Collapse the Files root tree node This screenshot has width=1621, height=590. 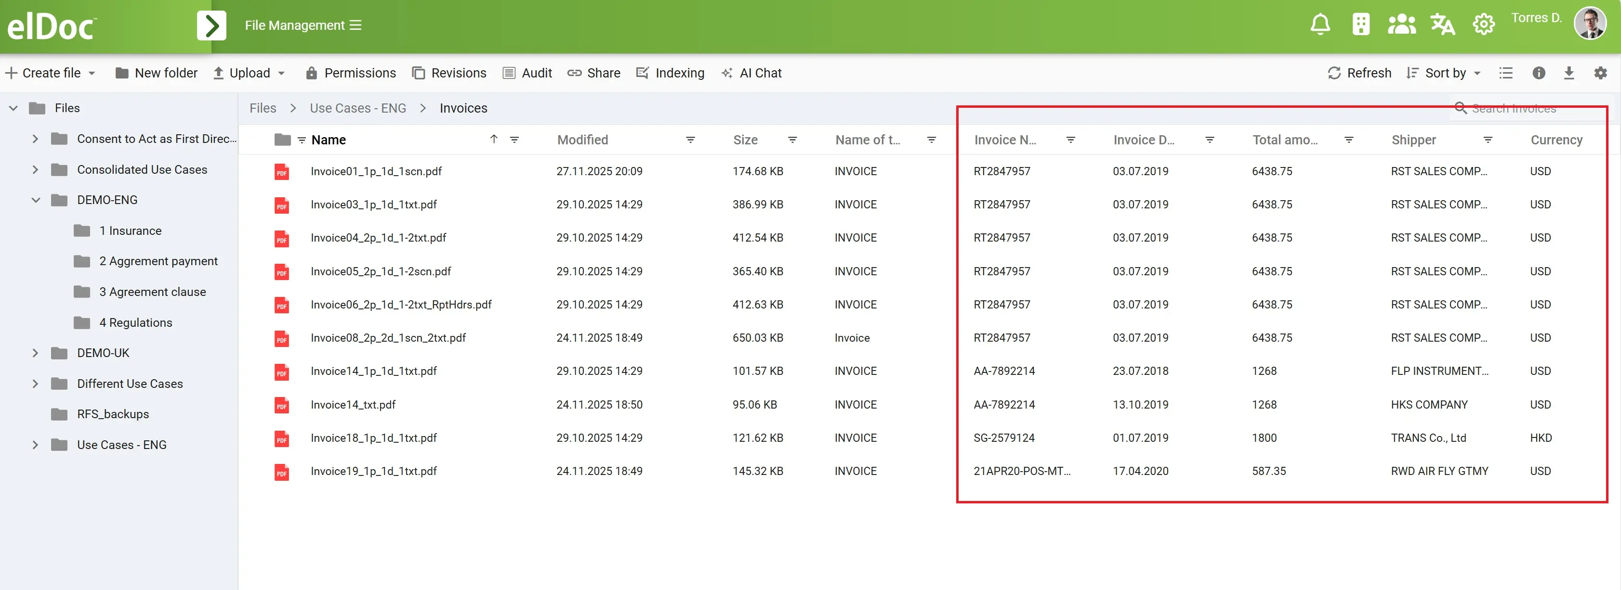tap(13, 108)
